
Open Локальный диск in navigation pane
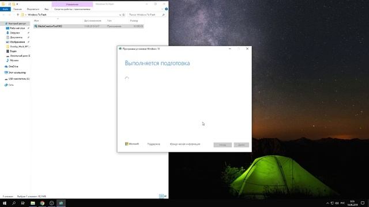pos(20,56)
